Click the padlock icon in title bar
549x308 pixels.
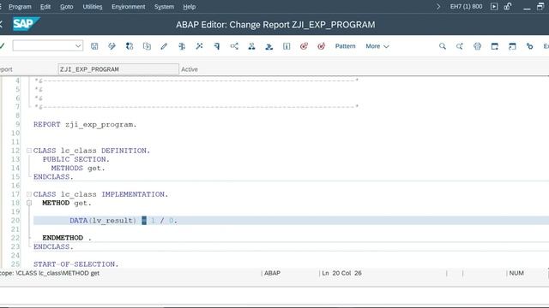[x=508, y=6]
